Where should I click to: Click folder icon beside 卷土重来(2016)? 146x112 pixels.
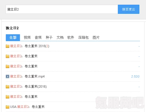(x=8, y=86)
